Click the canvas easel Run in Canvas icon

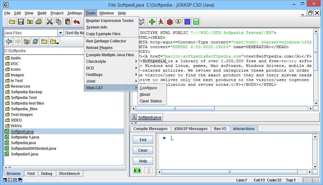(179, 22)
